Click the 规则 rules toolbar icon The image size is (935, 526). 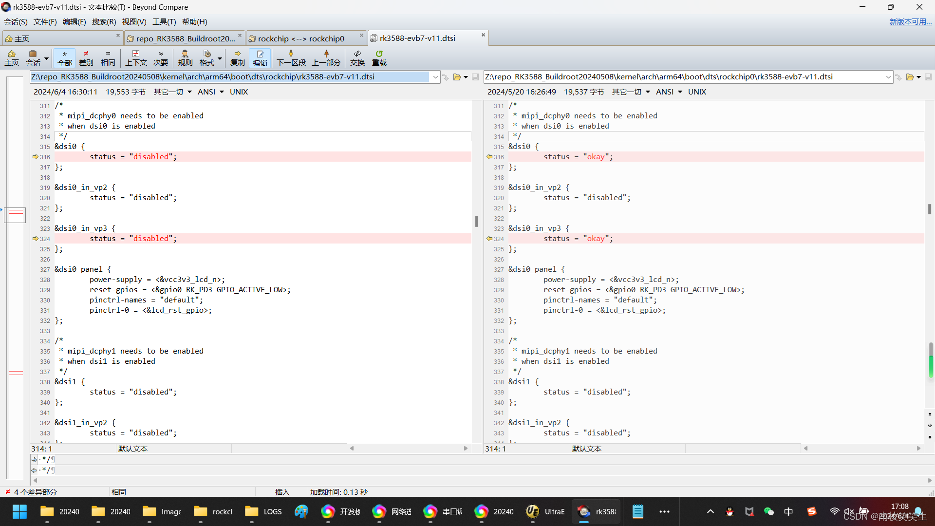[x=185, y=57]
